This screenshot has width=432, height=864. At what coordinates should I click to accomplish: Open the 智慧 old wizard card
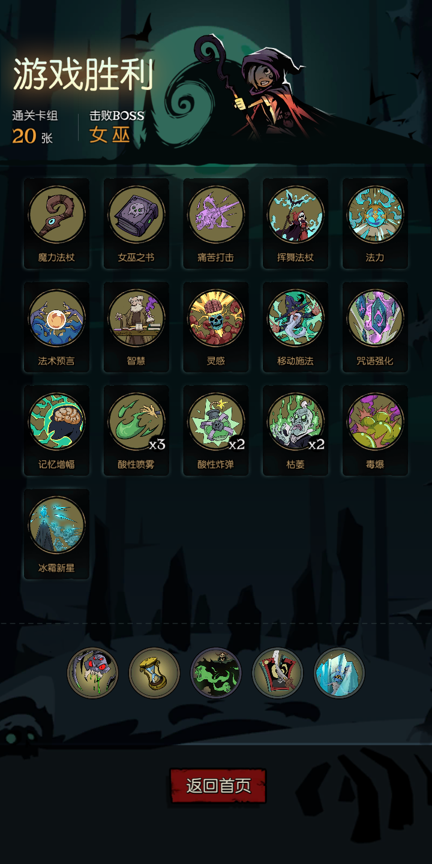pos(136,327)
